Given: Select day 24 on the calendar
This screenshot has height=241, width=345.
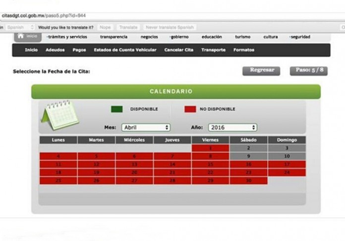Looking at the screenshot, I should (287, 172).
